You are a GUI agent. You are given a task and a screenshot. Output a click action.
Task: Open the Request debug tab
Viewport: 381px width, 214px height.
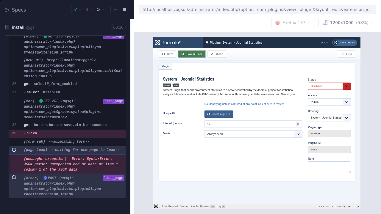pyautogui.click(x=173, y=206)
